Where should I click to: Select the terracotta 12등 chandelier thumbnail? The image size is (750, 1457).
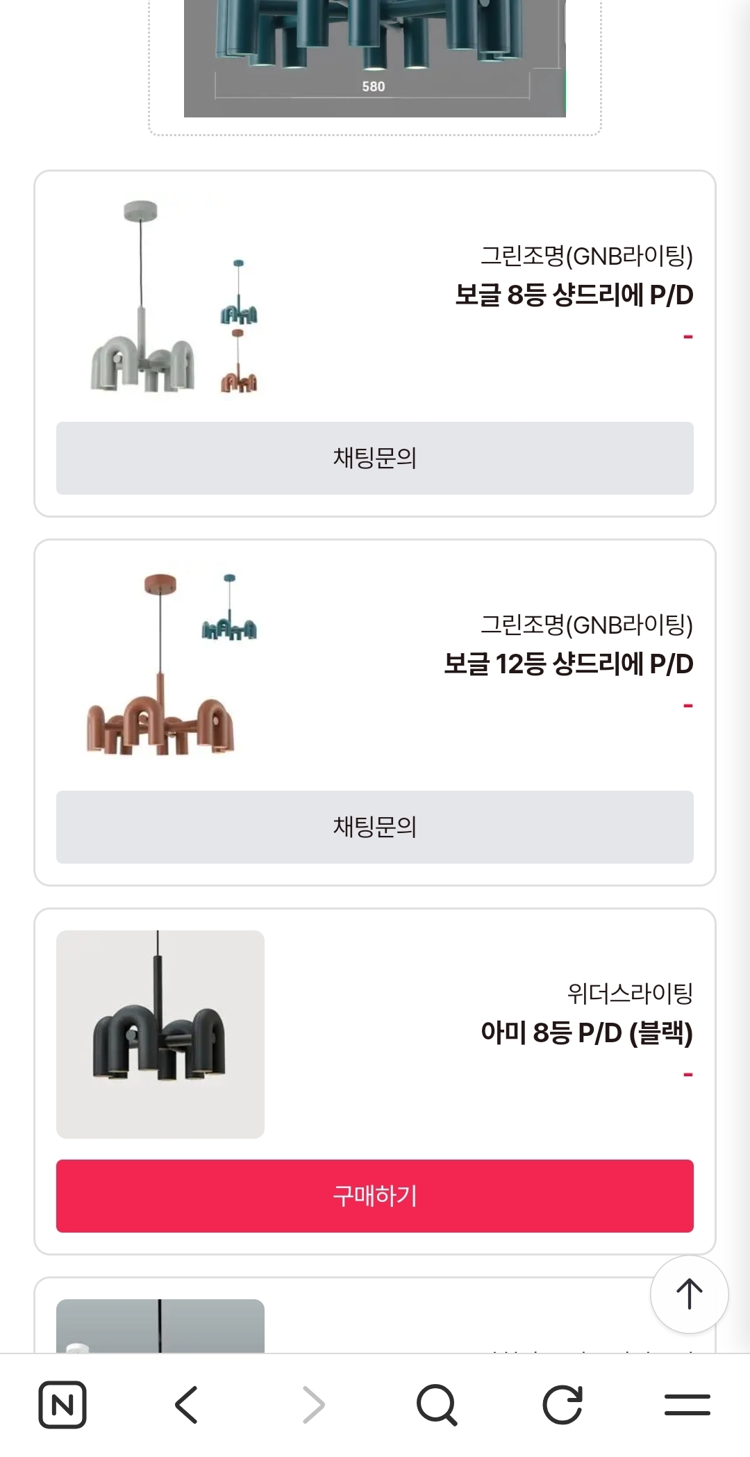[160, 666]
